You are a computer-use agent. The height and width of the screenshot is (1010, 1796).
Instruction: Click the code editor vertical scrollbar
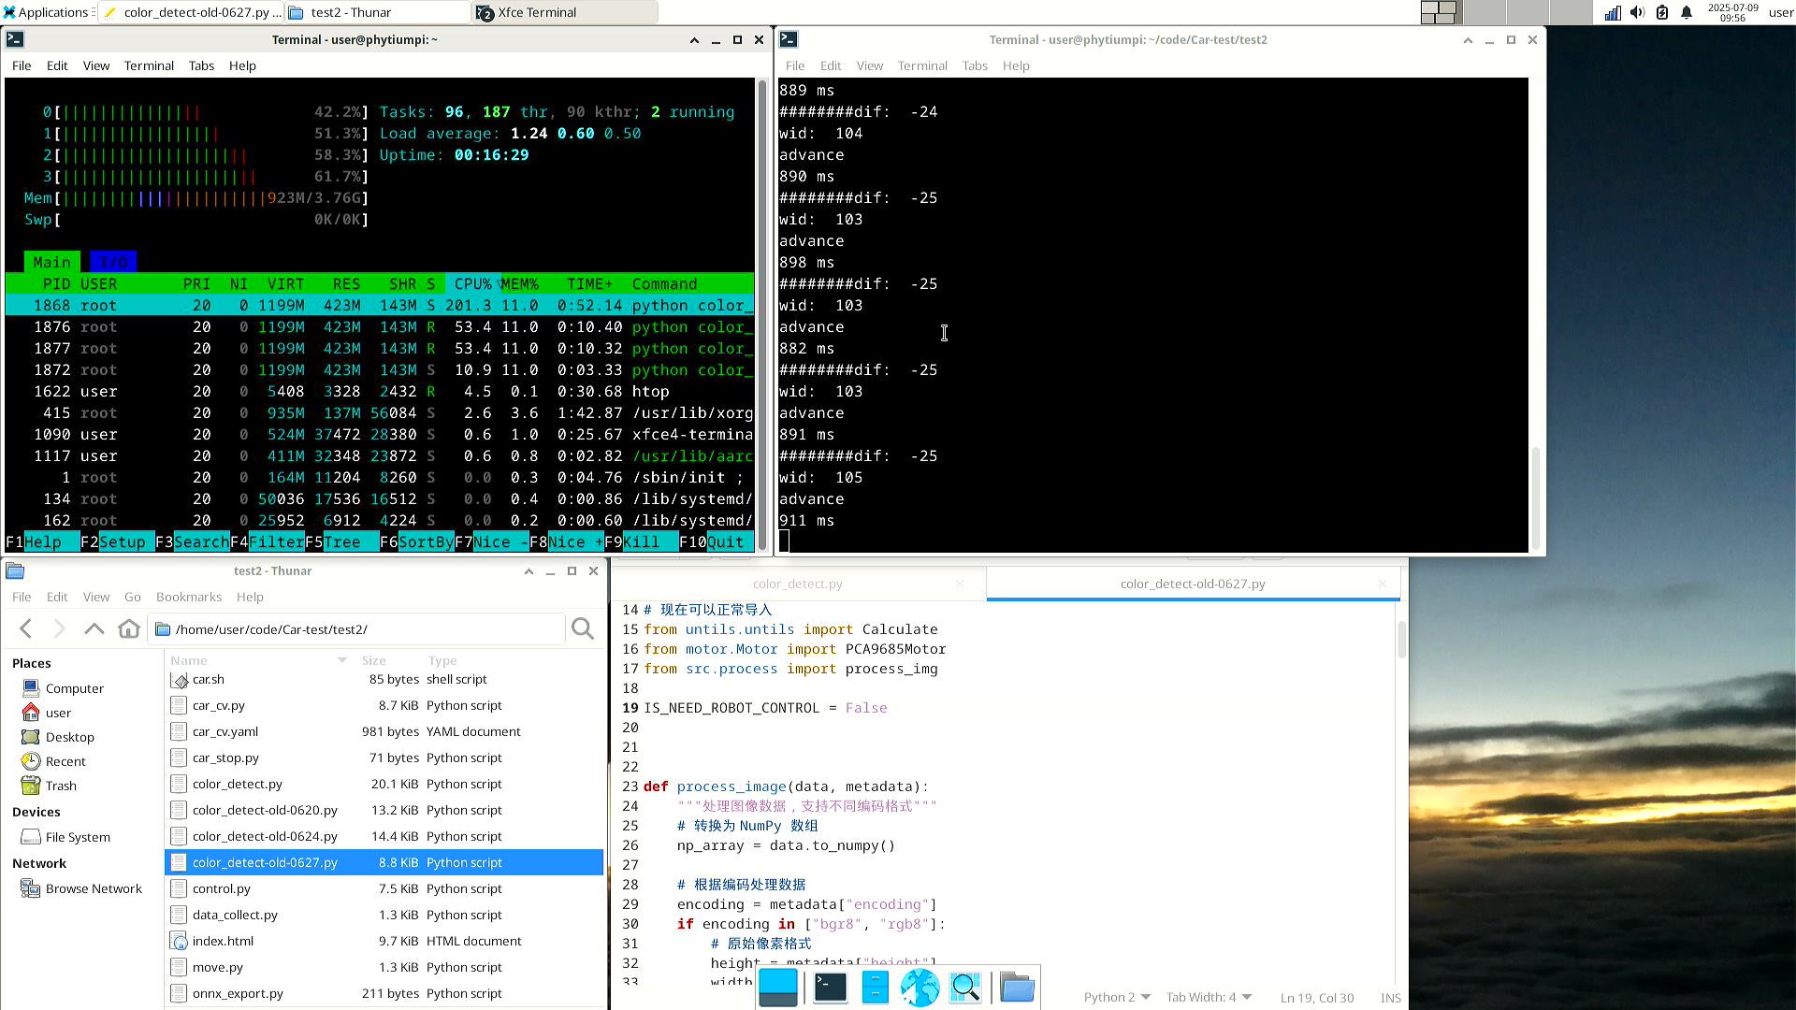(x=1401, y=640)
